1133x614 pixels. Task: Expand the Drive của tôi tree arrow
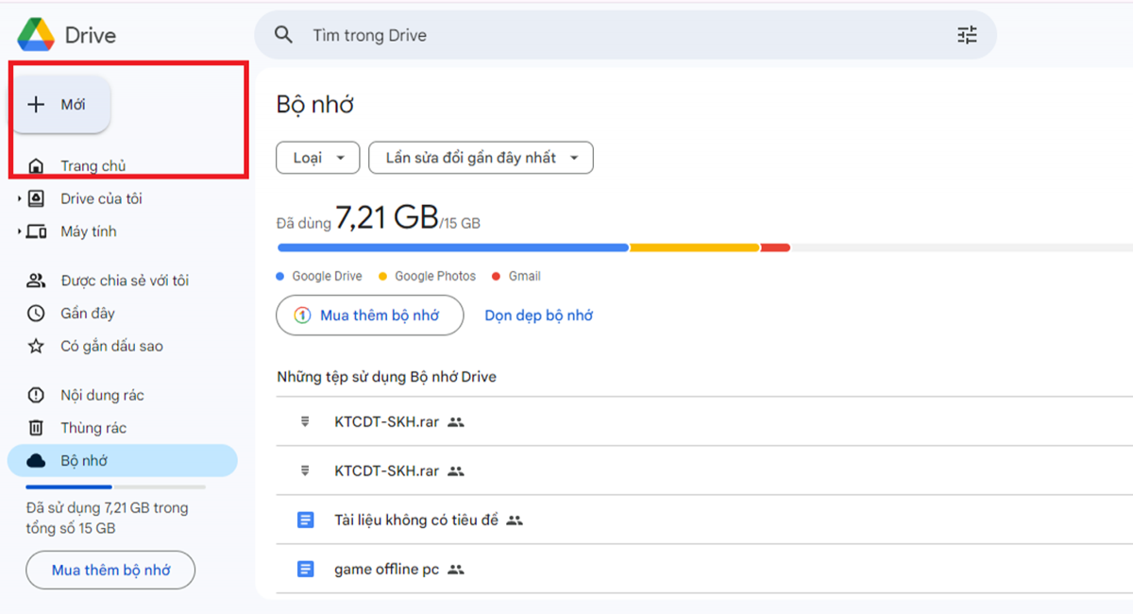[x=19, y=198]
